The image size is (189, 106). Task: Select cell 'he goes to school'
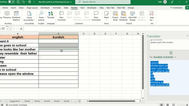19,45
